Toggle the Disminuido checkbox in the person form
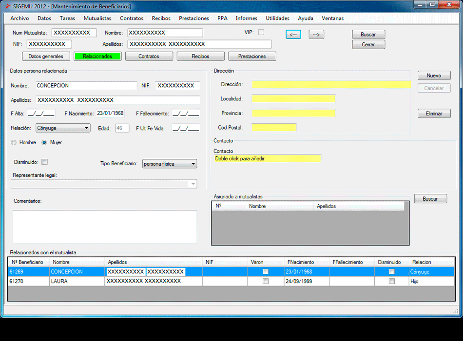463x341 pixels. 44,162
